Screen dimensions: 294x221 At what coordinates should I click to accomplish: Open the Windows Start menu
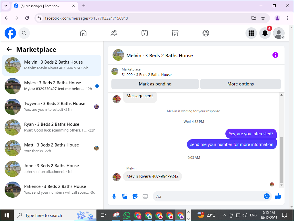click(x=7, y=215)
